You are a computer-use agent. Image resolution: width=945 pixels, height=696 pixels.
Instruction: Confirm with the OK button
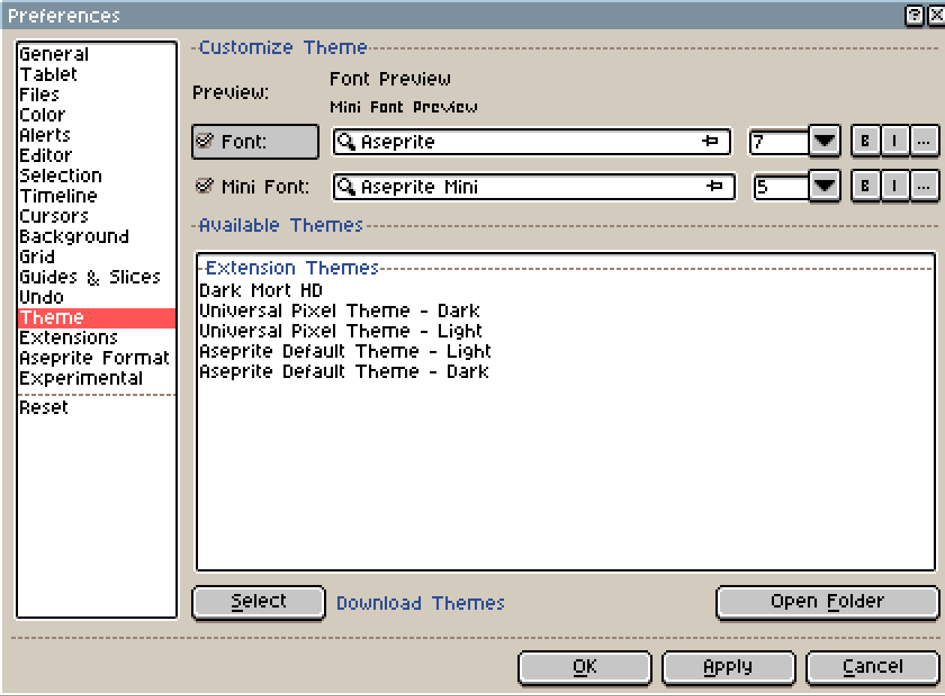click(x=584, y=667)
